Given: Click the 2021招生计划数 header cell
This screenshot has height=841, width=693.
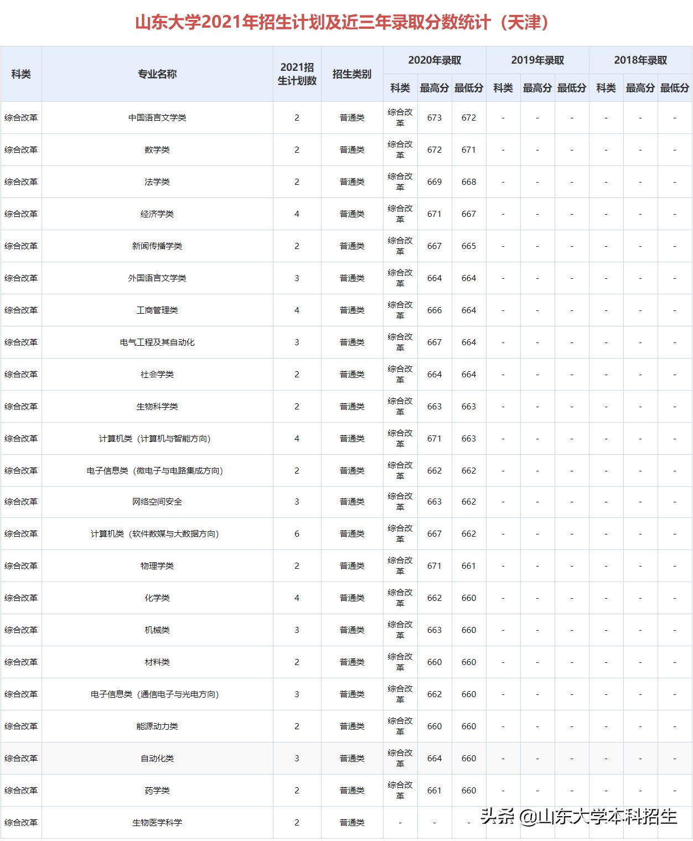Looking at the screenshot, I should [297, 75].
